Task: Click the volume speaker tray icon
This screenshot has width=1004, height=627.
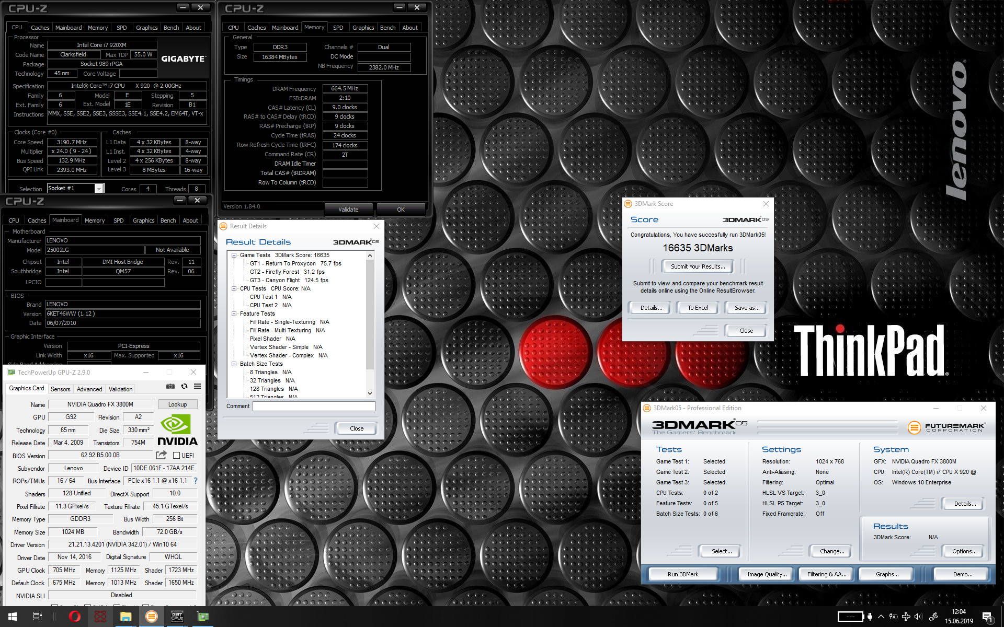Action: (x=919, y=617)
